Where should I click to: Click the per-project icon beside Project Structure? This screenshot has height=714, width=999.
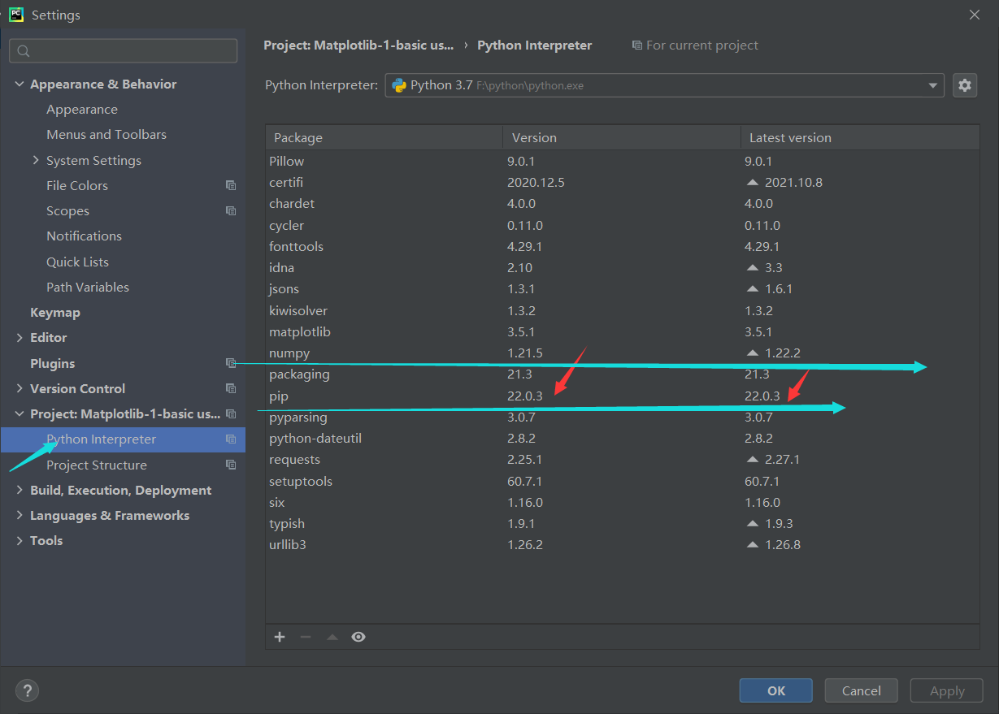click(231, 465)
